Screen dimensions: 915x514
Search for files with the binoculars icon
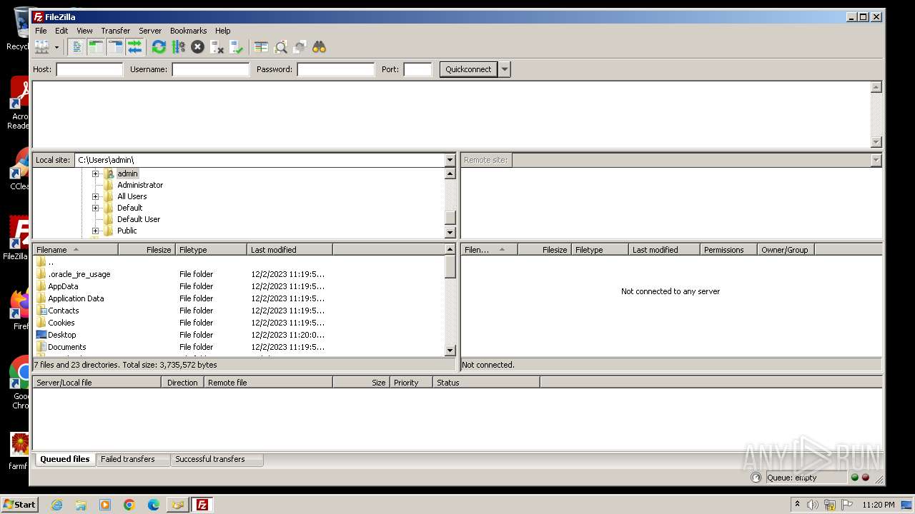click(x=319, y=47)
